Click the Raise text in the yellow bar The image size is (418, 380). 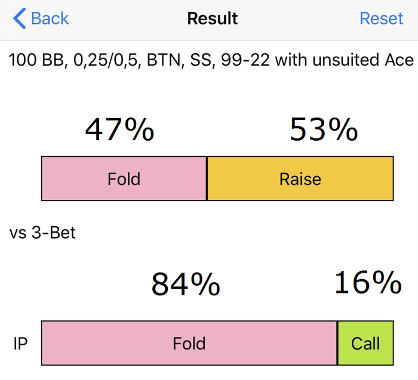300,179
